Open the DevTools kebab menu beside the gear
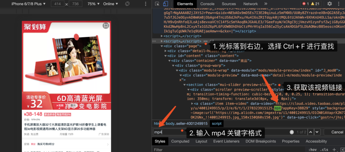345x152 pixels. (339, 4)
